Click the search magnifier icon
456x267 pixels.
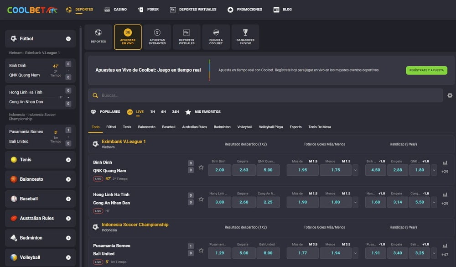pyautogui.click(x=95, y=95)
